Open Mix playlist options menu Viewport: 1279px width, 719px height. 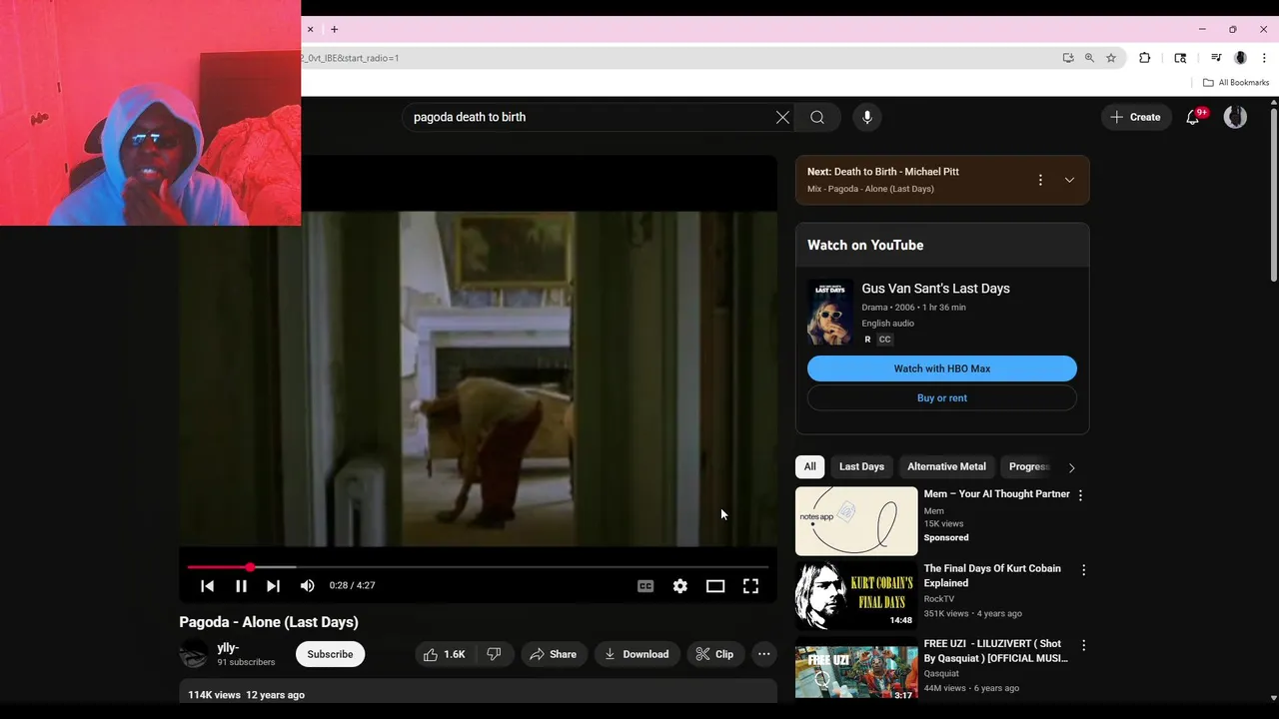click(1040, 180)
